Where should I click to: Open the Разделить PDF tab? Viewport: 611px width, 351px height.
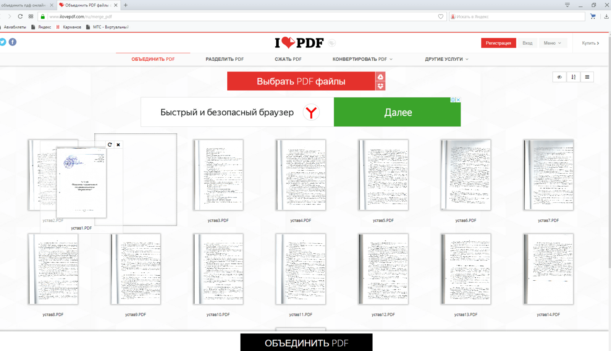[225, 59]
